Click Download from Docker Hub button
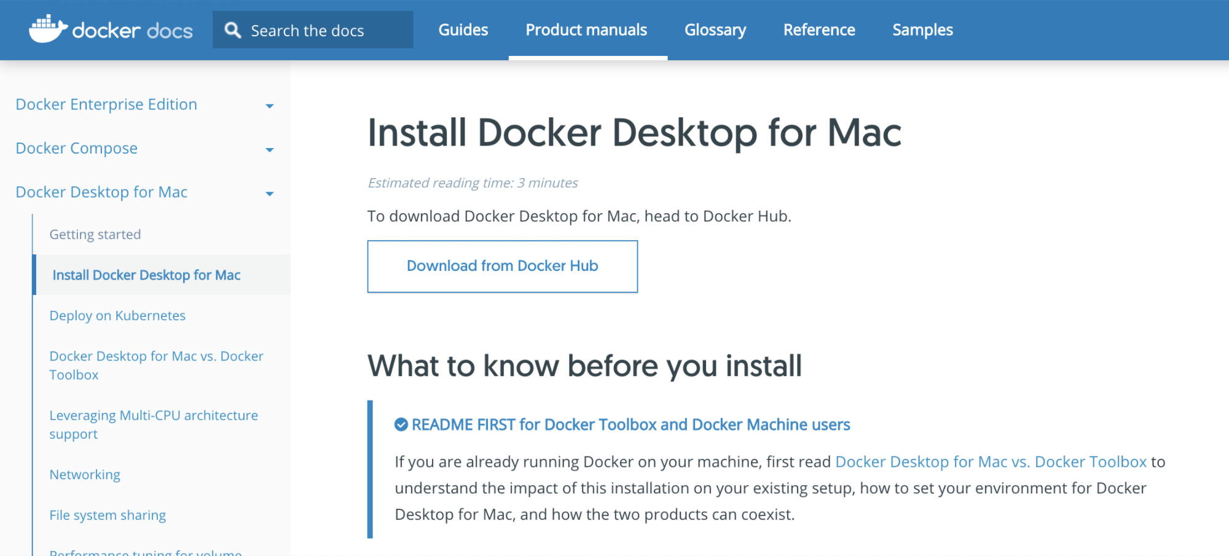 point(502,266)
